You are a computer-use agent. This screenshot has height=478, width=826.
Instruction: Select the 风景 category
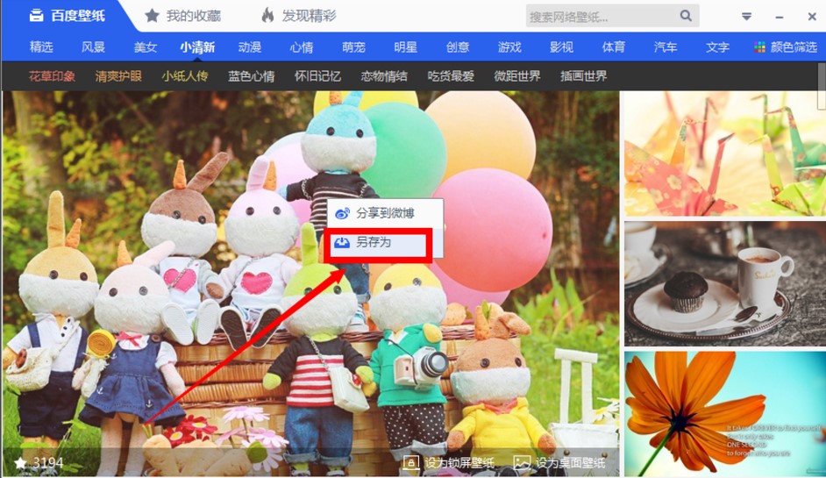pos(93,46)
